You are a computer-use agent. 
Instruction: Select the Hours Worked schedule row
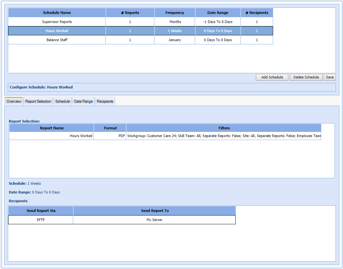point(57,31)
